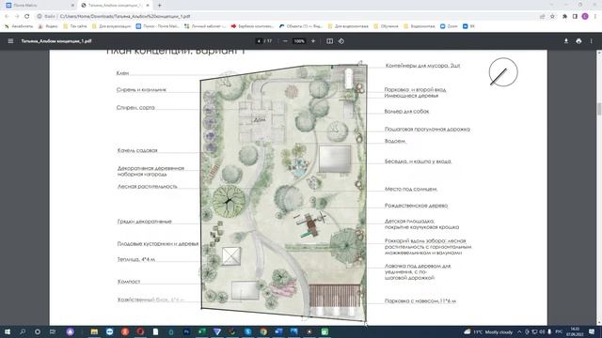The image size is (602, 338).
Task: Click the PDF vertical scrollbar thumb
Action: [x=599, y=109]
